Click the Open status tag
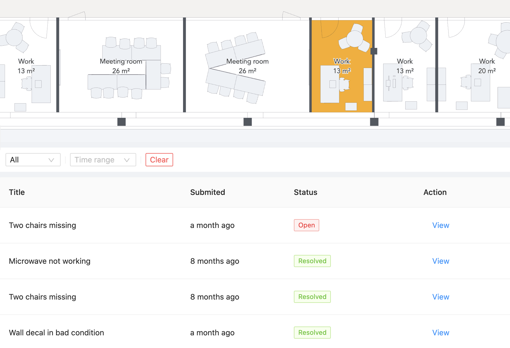This screenshot has height=348, width=510. pyautogui.click(x=307, y=225)
